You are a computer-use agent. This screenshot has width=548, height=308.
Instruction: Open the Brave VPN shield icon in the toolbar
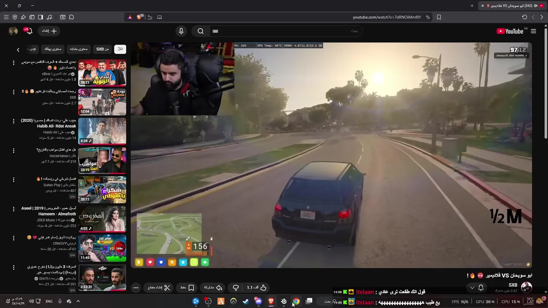click(15, 17)
